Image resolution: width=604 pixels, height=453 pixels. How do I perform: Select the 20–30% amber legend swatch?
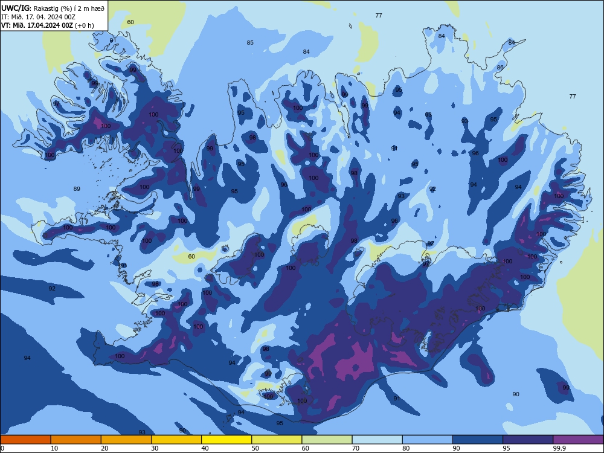coord(126,440)
